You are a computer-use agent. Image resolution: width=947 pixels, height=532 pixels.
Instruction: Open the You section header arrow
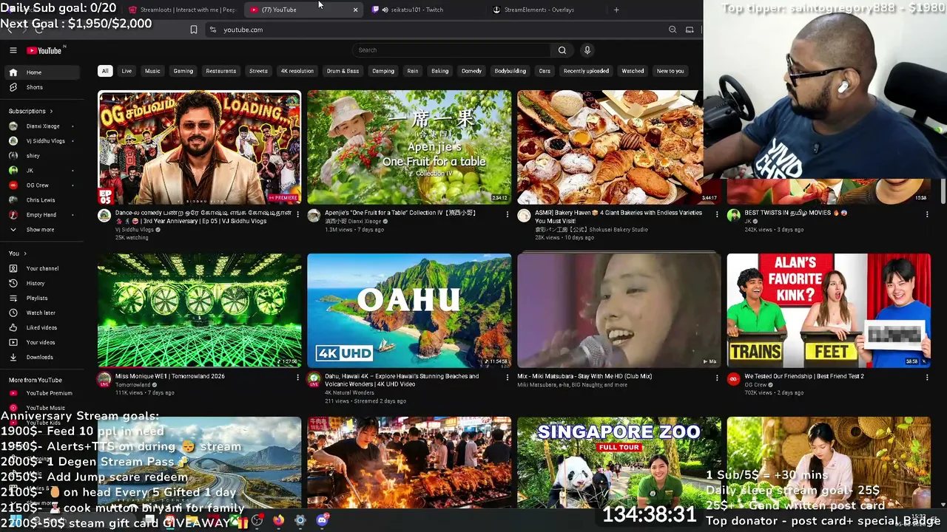click(25, 253)
